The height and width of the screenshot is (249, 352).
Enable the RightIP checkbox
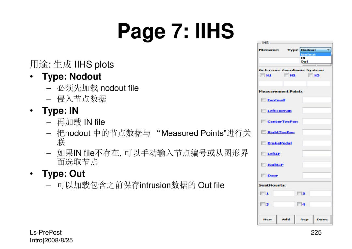coord(264,165)
